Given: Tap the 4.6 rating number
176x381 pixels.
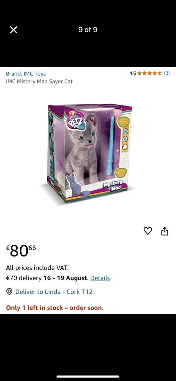Looking at the screenshot, I should [133, 73].
